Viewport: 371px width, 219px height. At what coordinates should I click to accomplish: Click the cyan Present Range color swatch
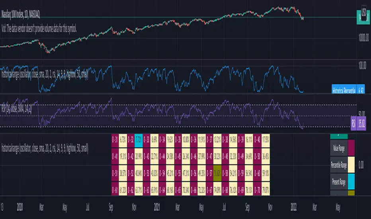(351, 182)
